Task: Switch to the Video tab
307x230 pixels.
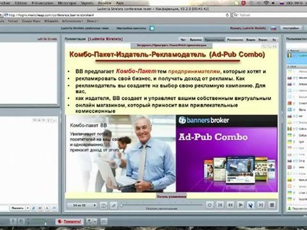Action: coord(251,40)
